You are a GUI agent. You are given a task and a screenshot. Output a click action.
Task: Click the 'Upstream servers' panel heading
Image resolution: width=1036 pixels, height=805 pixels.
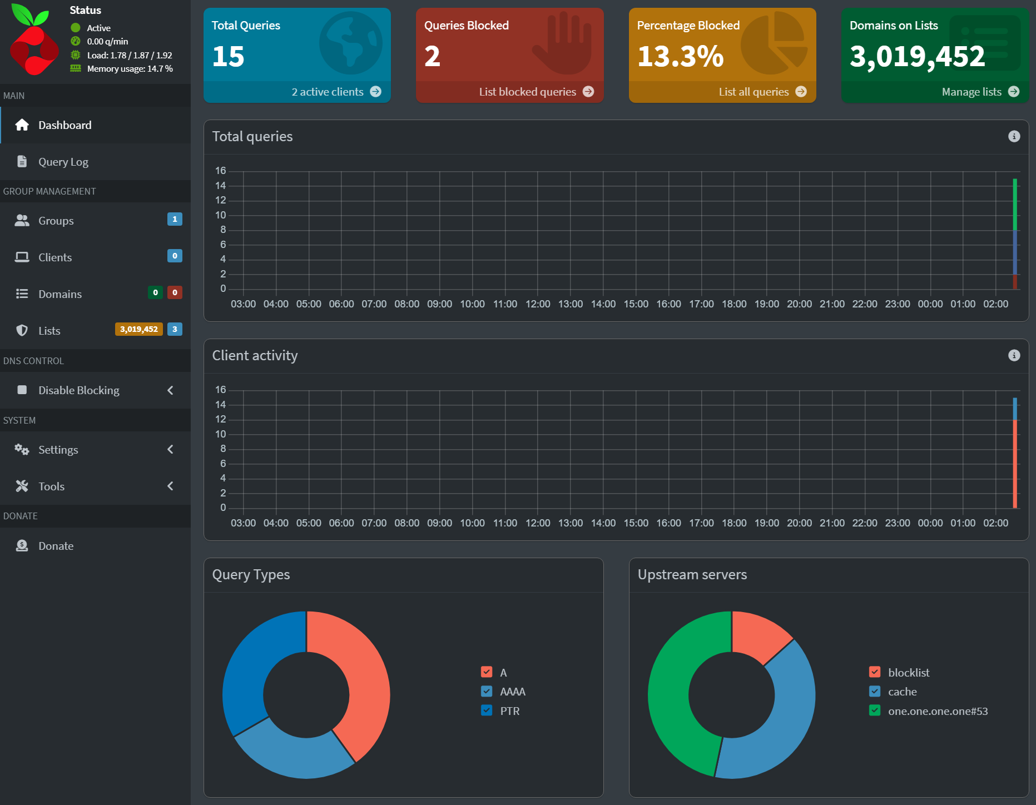coord(692,574)
